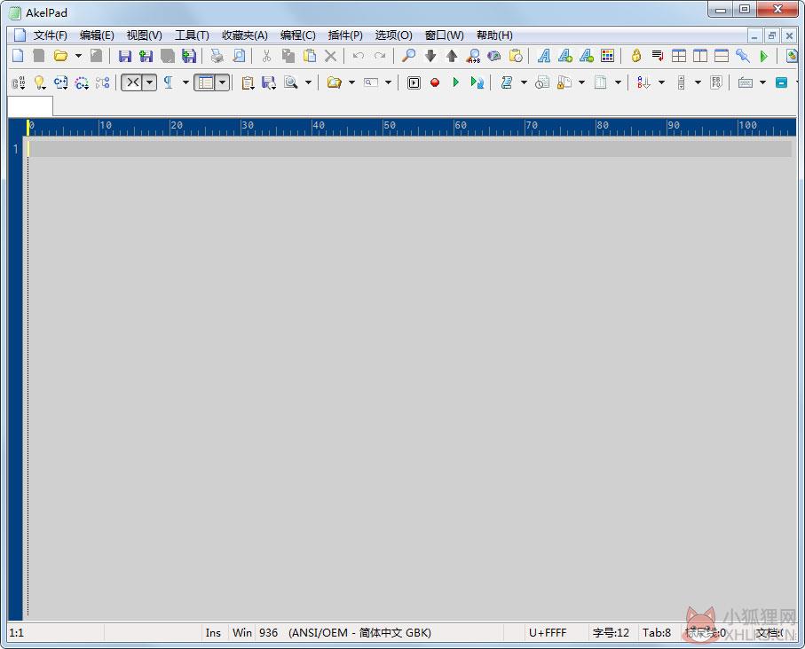Expand the keyboard icon dropdown arrow
The image size is (805, 649).
pyautogui.click(x=763, y=82)
